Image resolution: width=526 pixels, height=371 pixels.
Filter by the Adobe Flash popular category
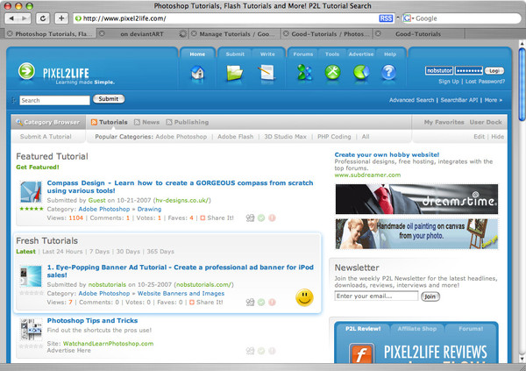tap(236, 137)
